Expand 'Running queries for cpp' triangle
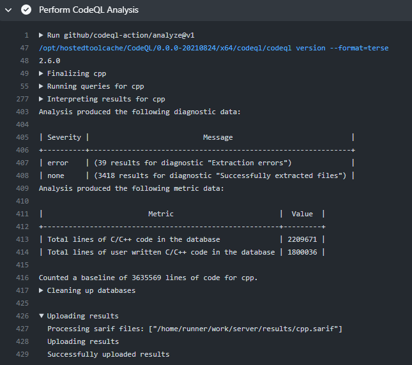Image resolution: width=412 pixels, height=365 pixels. click(42, 86)
